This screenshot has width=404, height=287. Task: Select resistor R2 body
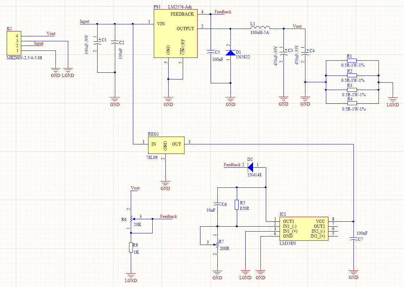coord(352,76)
